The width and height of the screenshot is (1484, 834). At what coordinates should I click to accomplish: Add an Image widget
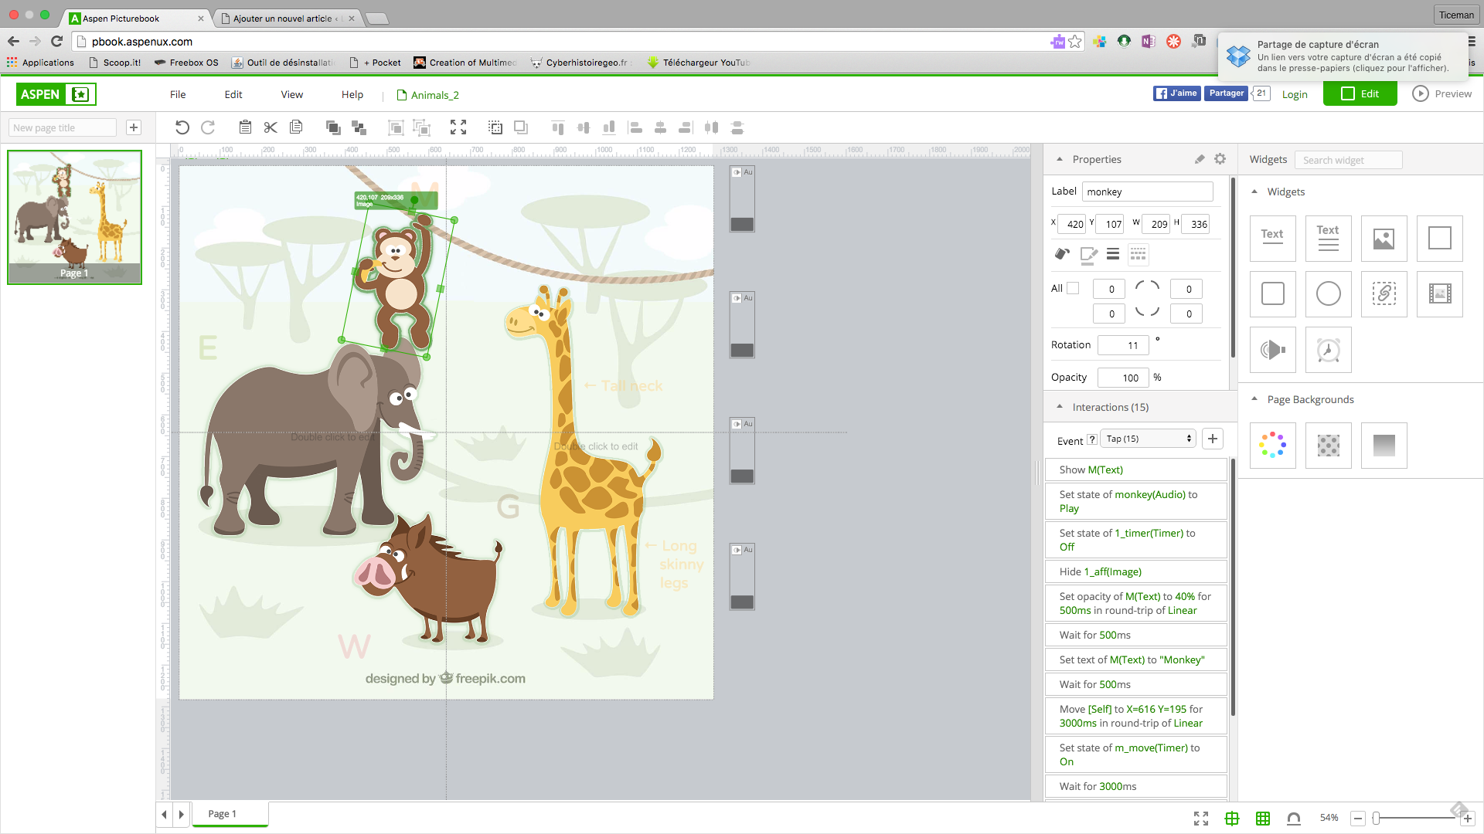[1384, 238]
